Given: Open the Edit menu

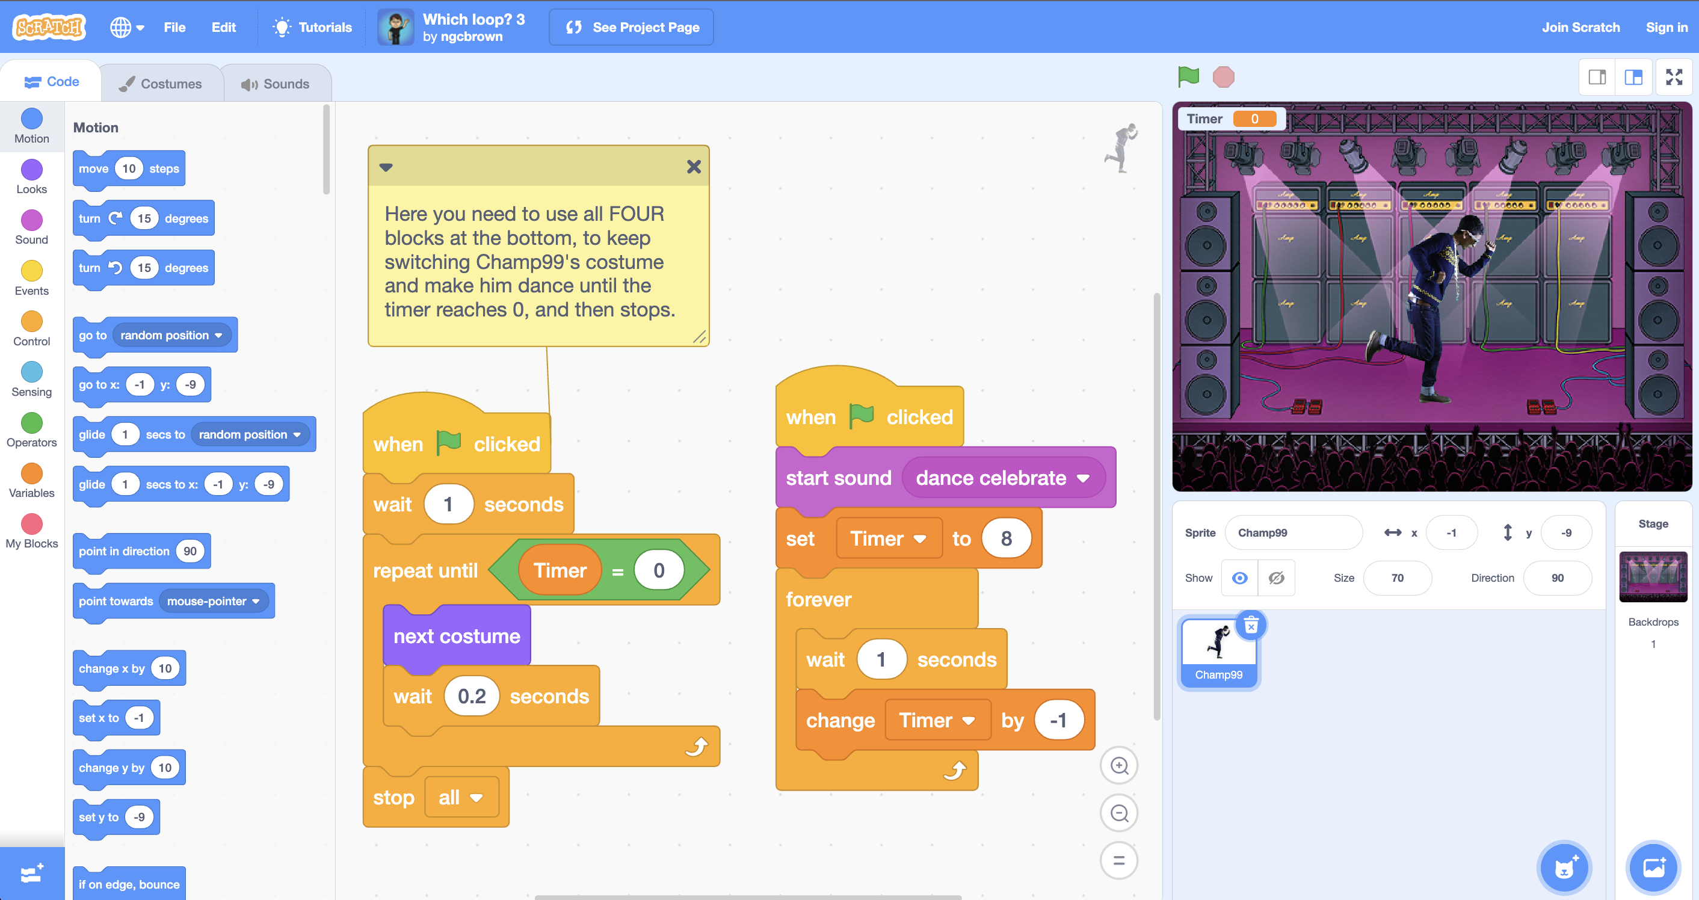Looking at the screenshot, I should [224, 27].
